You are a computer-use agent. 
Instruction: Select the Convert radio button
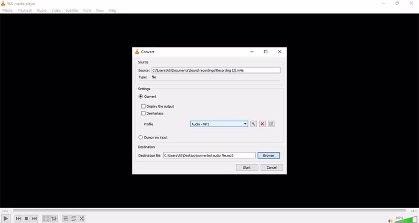click(140, 97)
